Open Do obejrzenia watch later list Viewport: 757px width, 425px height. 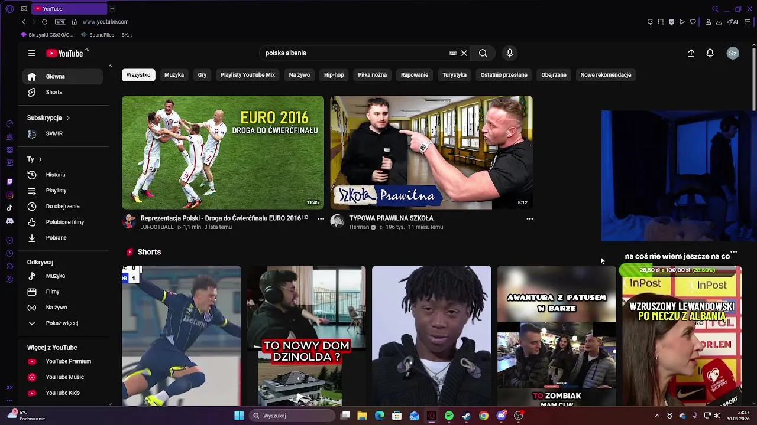[x=62, y=207]
